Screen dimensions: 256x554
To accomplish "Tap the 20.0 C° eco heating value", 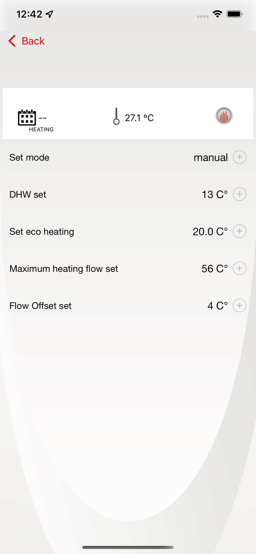I will [x=210, y=232].
